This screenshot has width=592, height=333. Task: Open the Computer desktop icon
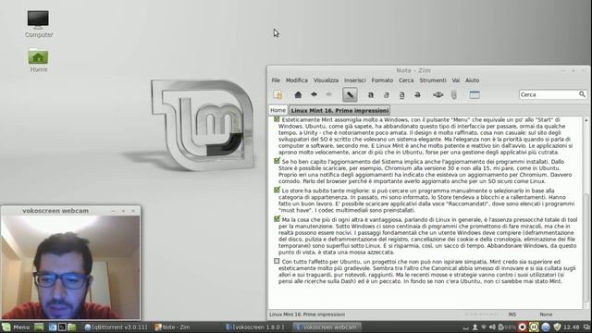point(38,24)
